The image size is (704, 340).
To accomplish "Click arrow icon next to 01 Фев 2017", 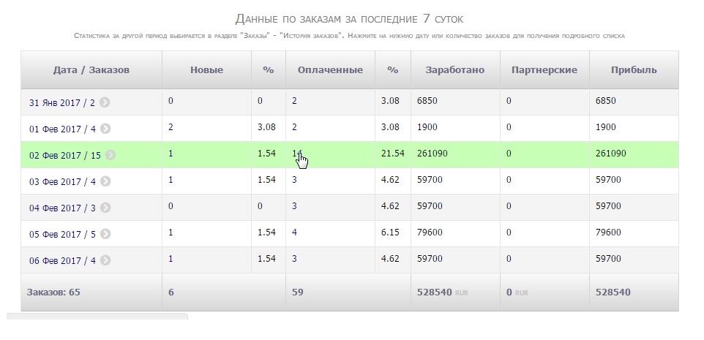I will [105, 129].
